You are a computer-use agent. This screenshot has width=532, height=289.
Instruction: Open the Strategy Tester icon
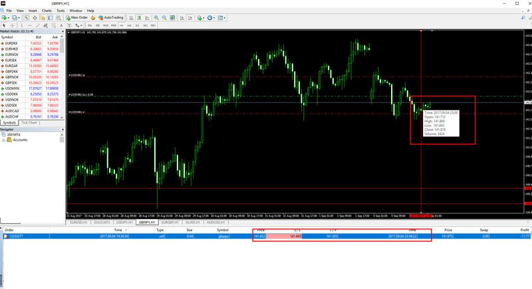coord(59,18)
